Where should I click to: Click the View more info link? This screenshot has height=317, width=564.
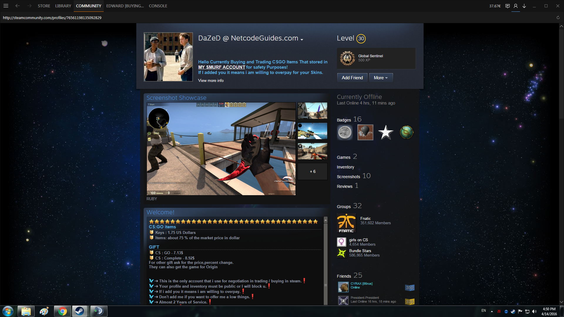(x=211, y=80)
